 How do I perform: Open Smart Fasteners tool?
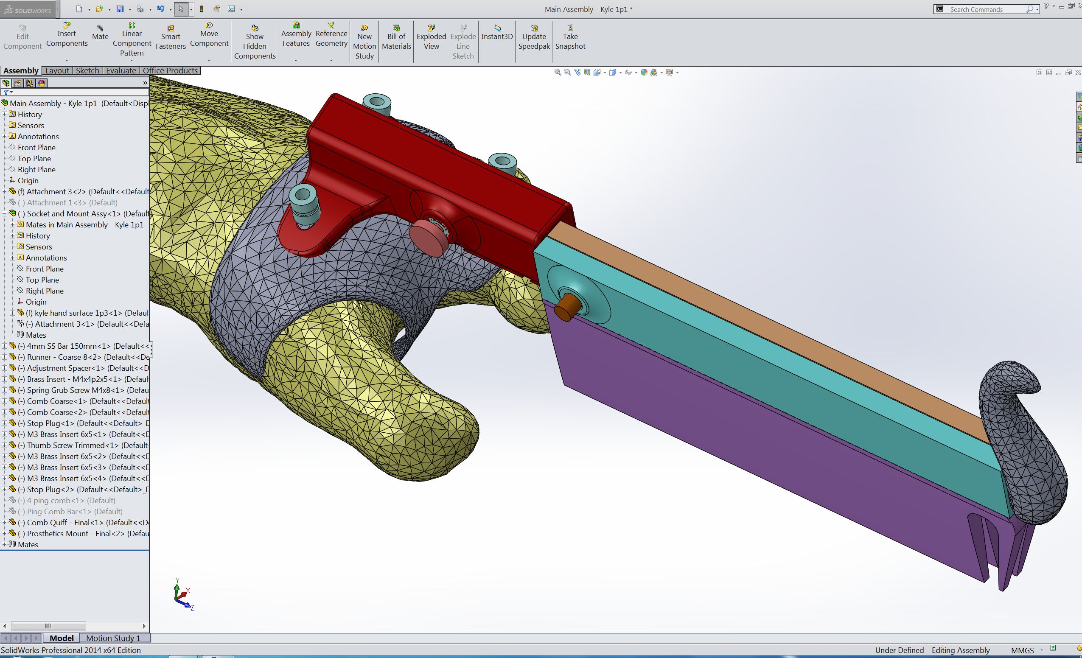click(171, 37)
